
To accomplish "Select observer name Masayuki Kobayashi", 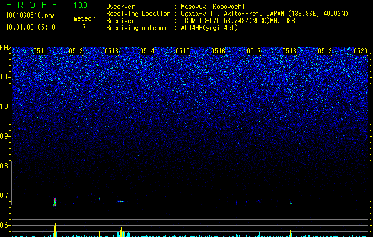I will pos(213,7).
